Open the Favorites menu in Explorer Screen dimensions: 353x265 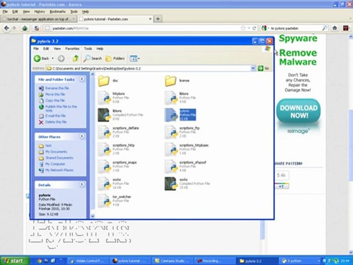pos(72,49)
